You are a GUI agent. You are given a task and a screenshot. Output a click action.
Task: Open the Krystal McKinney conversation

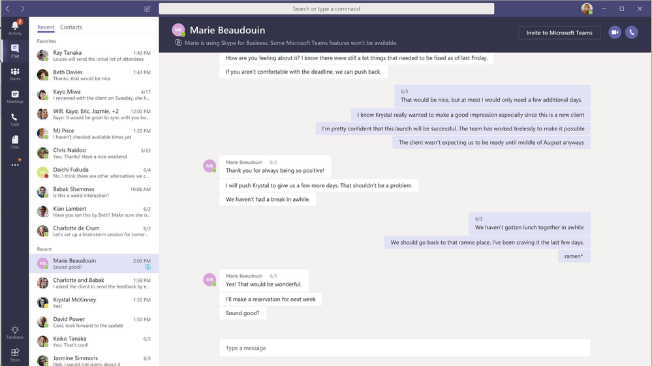tap(94, 302)
